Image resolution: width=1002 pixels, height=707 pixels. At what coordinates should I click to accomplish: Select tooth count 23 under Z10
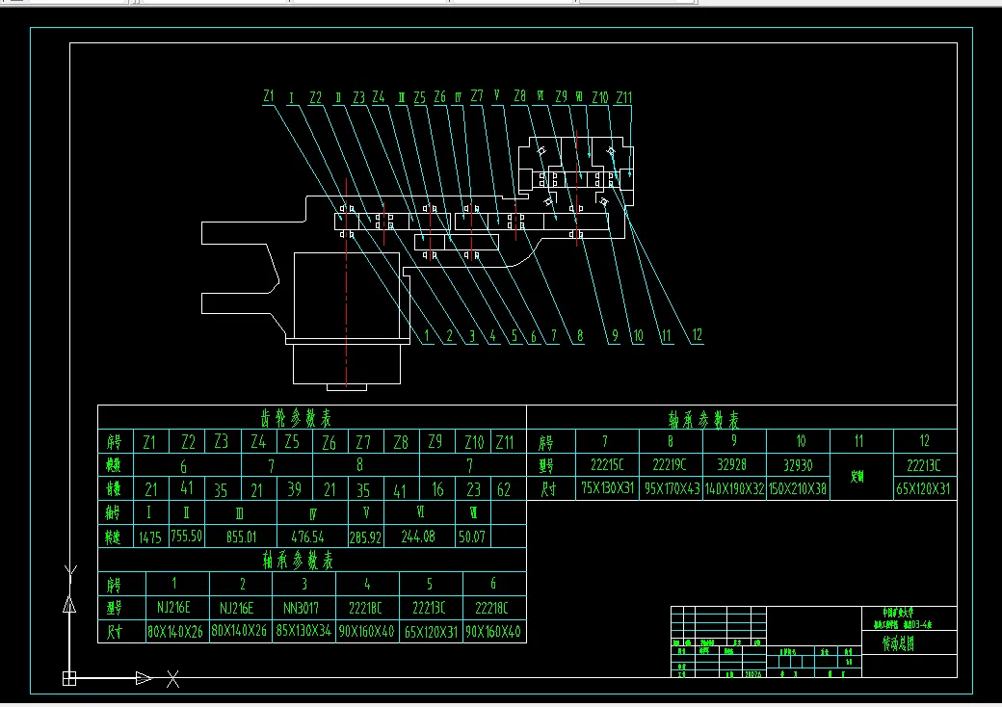tap(473, 489)
